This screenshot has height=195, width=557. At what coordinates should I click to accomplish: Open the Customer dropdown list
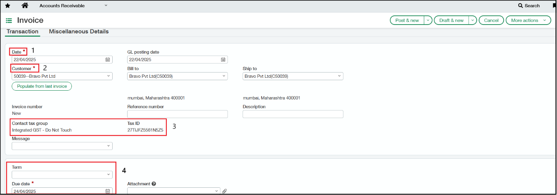(109, 76)
